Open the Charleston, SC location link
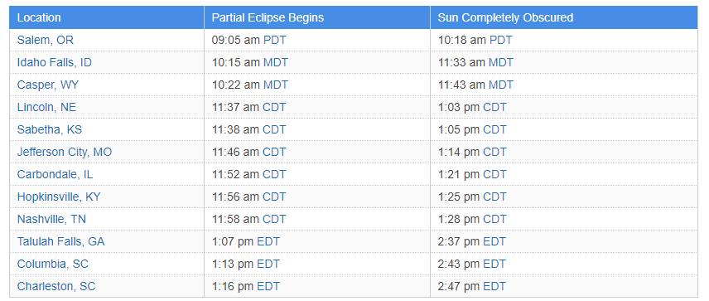709x301 pixels. [x=56, y=287]
